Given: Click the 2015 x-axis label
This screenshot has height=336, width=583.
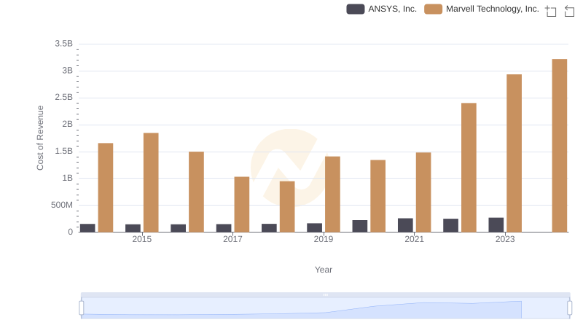Looking at the screenshot, I should click(x=141, y=239).
